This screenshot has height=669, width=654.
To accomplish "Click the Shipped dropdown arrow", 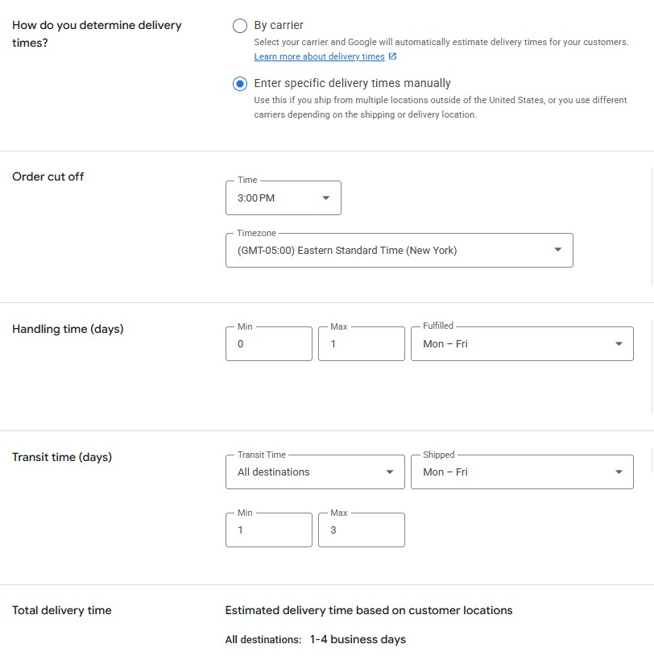I will coord(619,472).
